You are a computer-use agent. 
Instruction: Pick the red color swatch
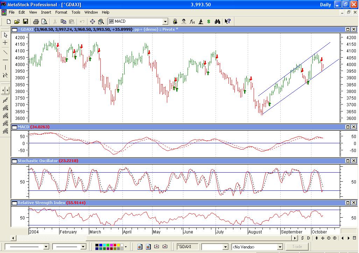[x=115, y=245]
